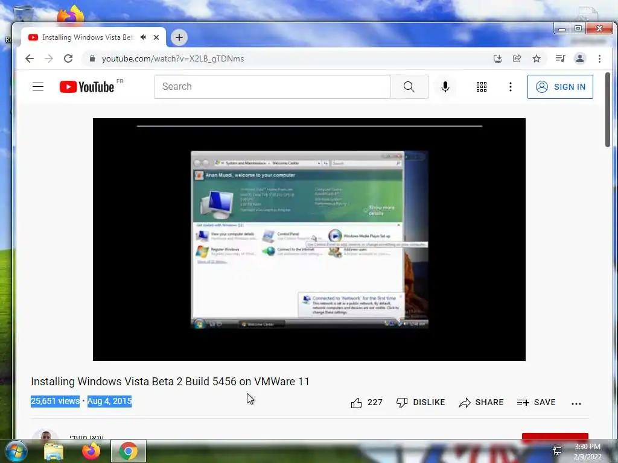Click the network tray icon
The image size is (618, 463).
(557, 451)
